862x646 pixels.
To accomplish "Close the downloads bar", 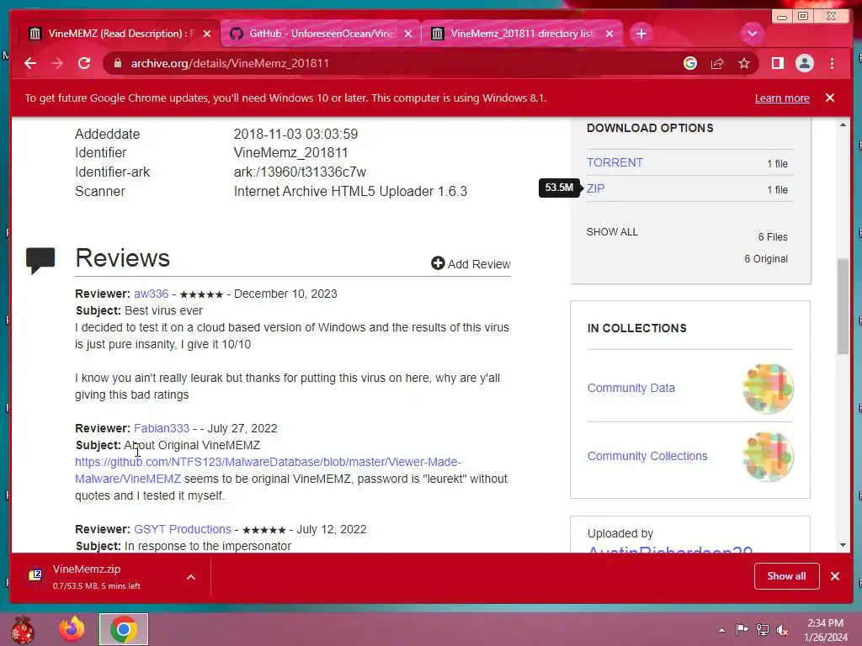I will pyautogui.click(x=835, y=576).
